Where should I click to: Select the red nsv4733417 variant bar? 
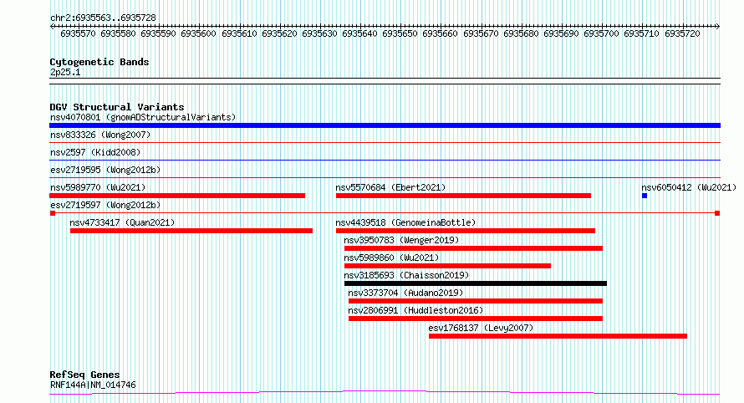click(191, 231)
